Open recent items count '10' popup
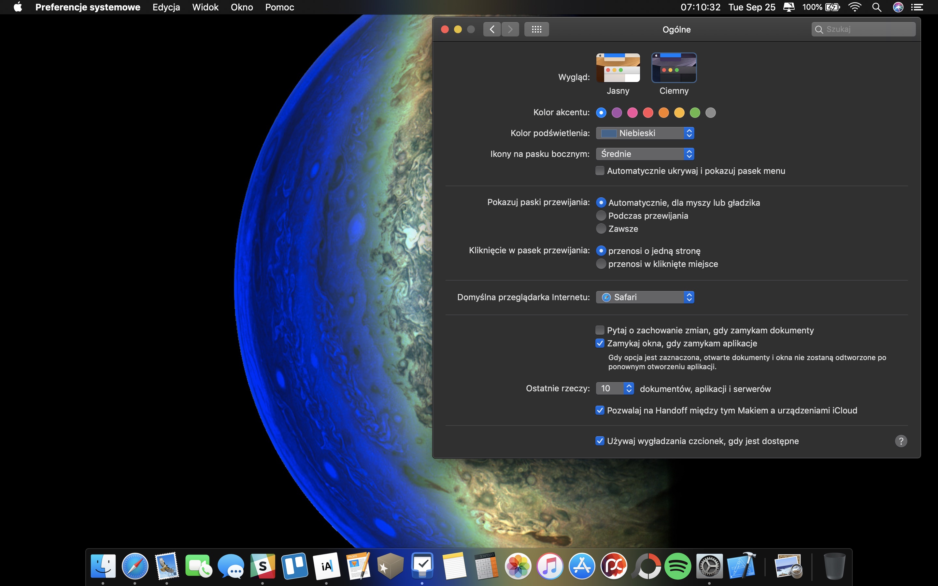Screen dimensions: 938x586 (615, 388)
